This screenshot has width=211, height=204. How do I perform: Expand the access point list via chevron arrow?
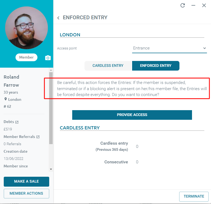coord(205,48)
